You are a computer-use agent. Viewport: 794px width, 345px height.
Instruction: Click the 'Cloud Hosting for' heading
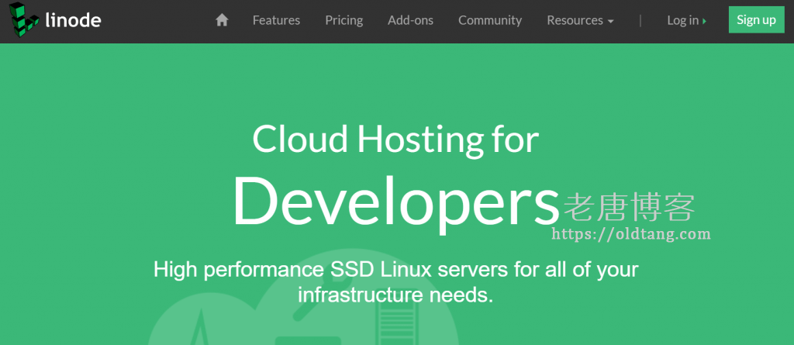coord(395,140)
